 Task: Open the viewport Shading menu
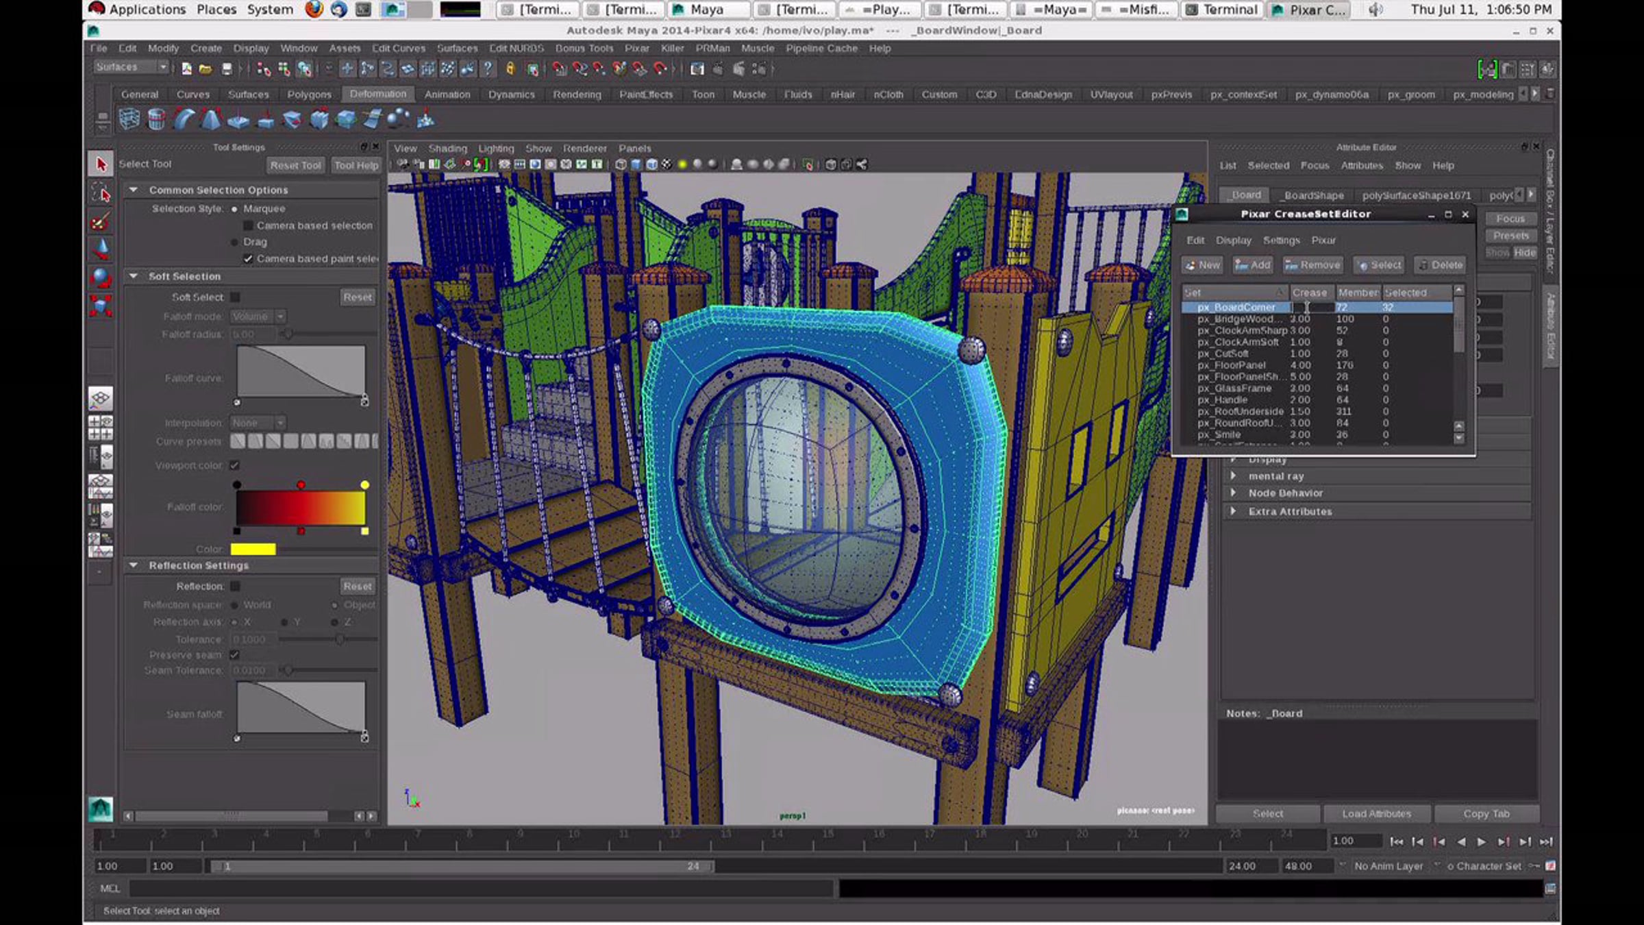point(447,149)
